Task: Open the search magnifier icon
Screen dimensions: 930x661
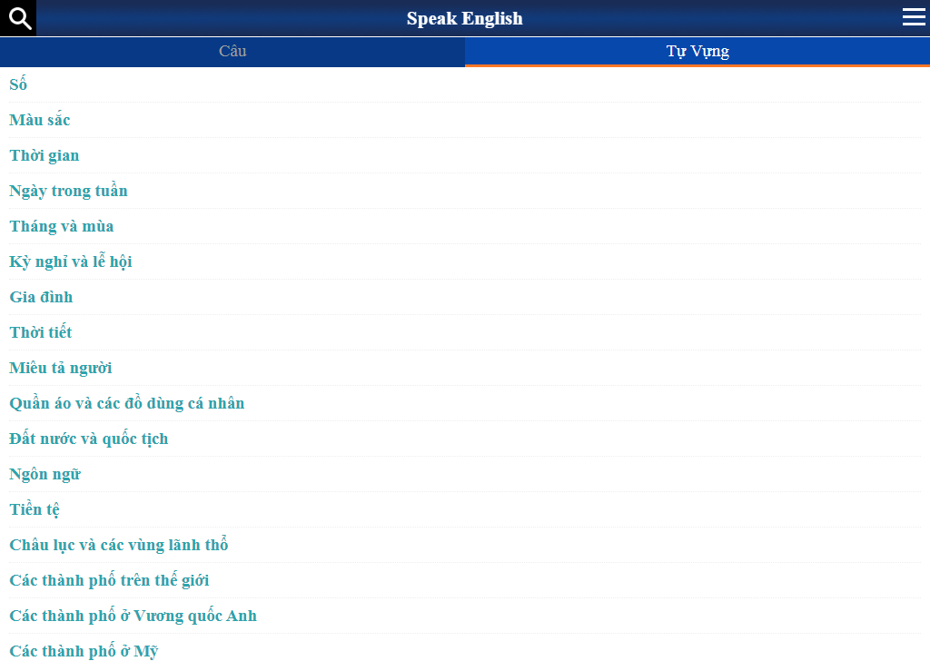Action: [x=18, y=18]
